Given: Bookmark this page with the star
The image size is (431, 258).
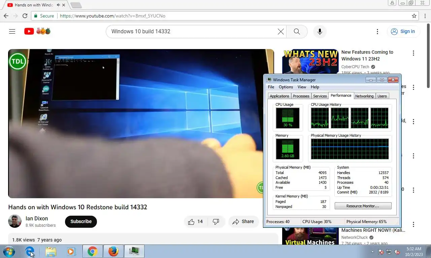Looking at the screenshot, I should (414, 16).
